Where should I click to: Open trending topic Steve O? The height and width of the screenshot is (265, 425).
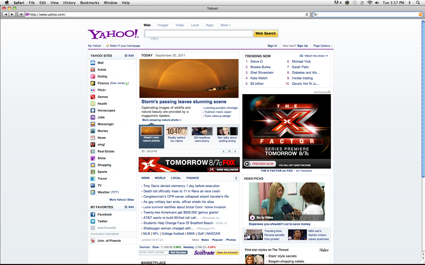[x=256, y=61]
